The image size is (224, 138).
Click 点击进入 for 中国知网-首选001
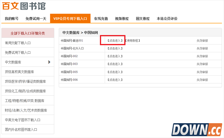115,41
